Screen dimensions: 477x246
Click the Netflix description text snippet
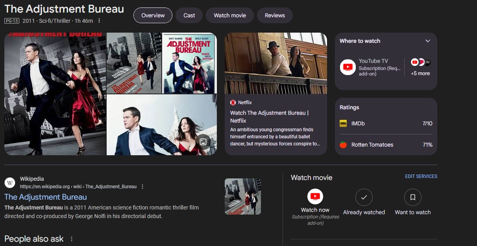coord(275,137)
